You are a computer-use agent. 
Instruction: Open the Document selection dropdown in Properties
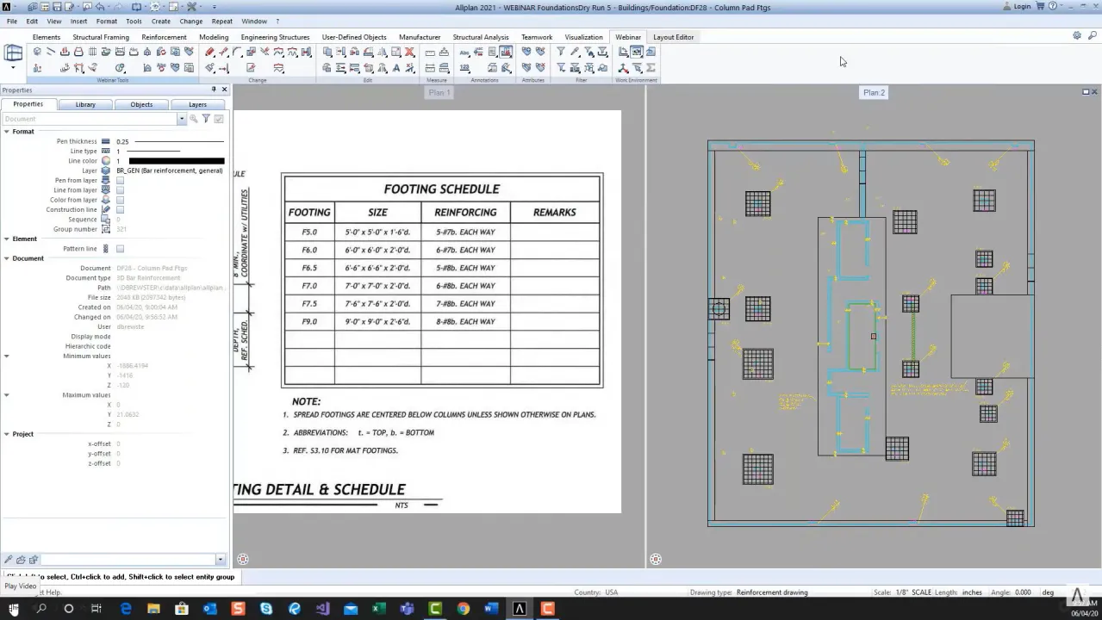point(181,119)
